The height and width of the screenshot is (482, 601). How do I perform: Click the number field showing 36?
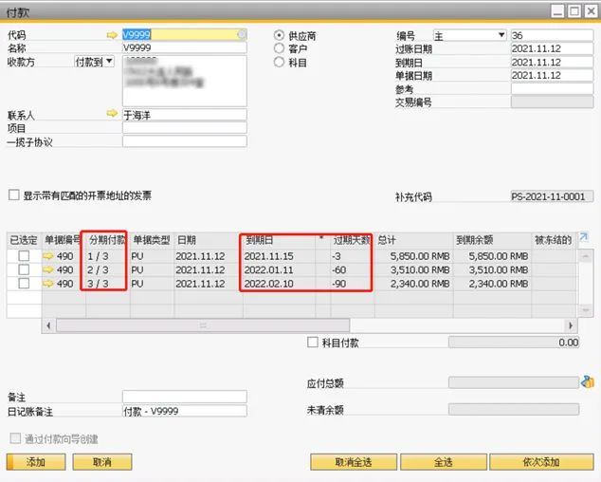coord(552,35)
